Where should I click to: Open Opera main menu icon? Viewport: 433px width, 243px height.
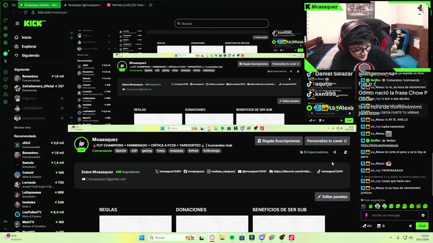click(x=5, y=5)
